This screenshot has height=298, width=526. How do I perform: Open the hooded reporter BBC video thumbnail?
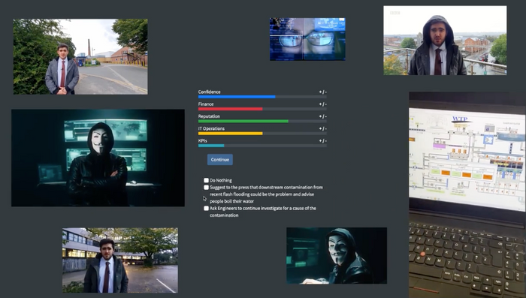point(445,41)
